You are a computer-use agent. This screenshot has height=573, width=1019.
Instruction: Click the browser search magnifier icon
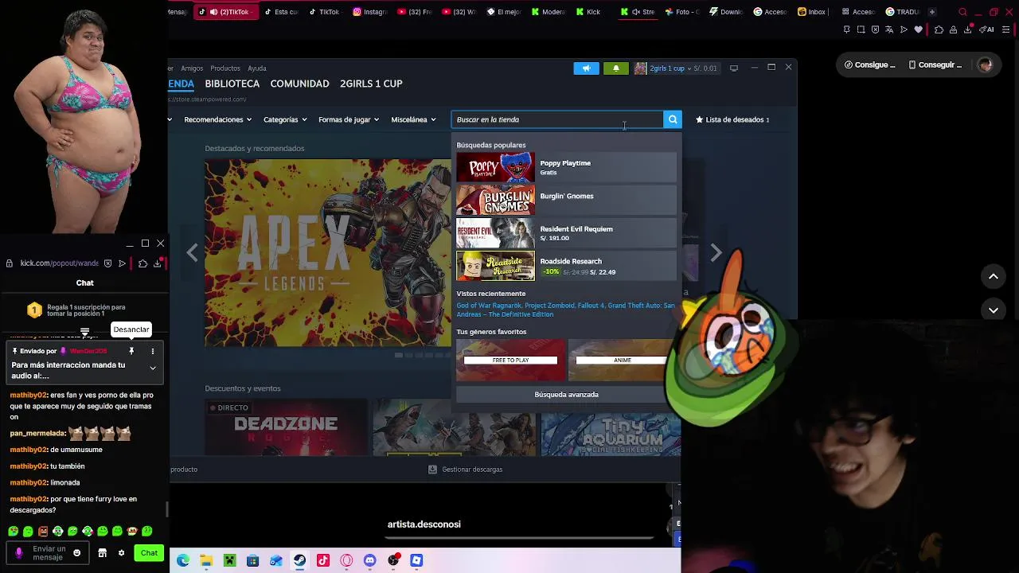(x=962, y=12)
